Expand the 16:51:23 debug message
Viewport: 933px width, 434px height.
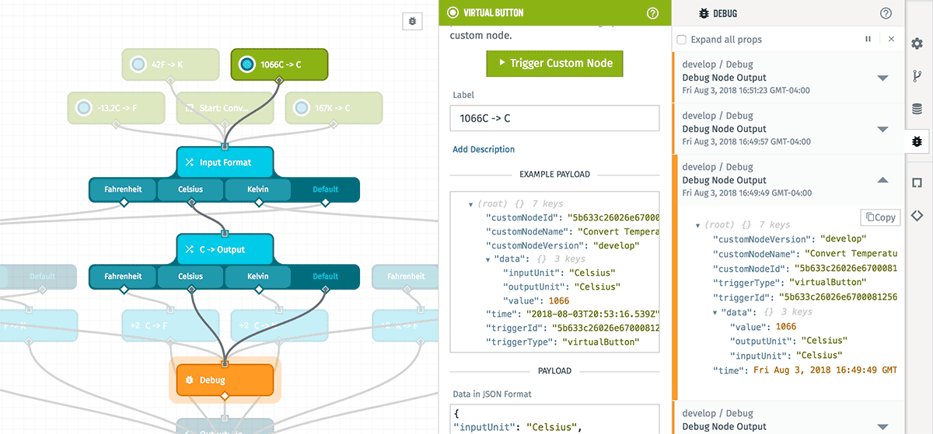coord(882,78)
